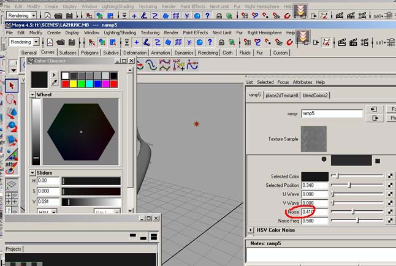Screen dimensions: 396x266
Task: Open the selection mask menu arrows
Action: tap(127, 42)
